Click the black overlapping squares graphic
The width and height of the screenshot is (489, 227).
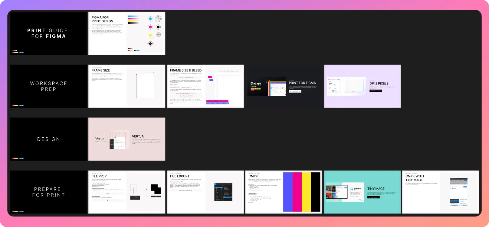[156, 189]
